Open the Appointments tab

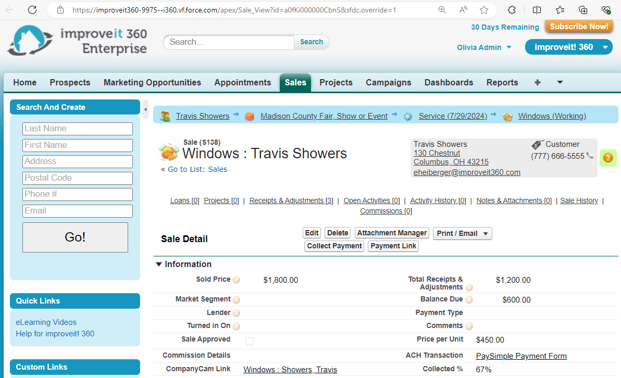(243, 82)
